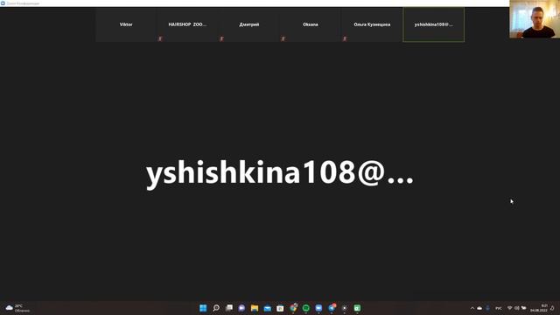Click the microphone-in-use tray icon
This screenshot has height=315, width=560.
(x=487, y=308)
